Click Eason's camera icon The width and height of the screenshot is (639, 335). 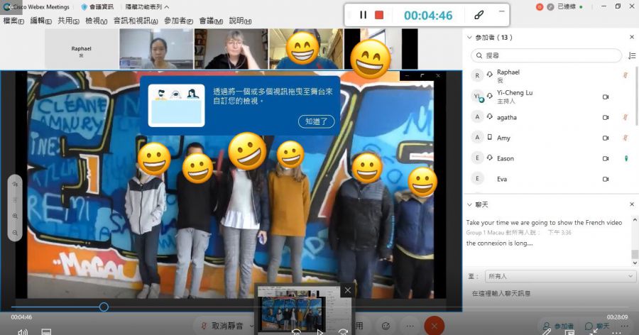tap(606, 158)
